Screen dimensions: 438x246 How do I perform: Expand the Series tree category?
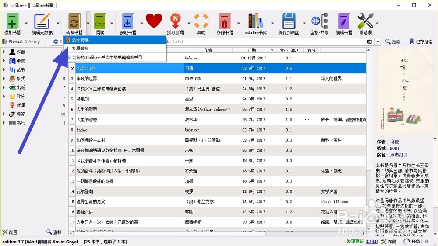tap(4, 69)
